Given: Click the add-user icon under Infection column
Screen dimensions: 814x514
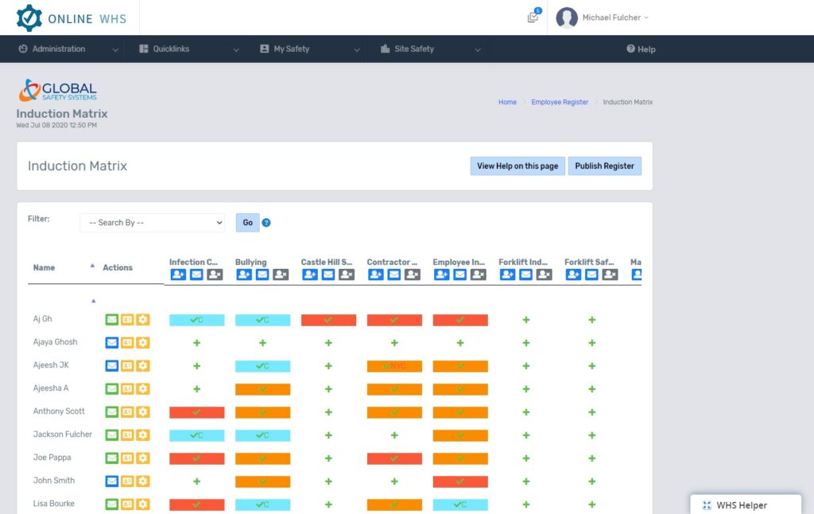Looking at the screenshot, I should [178, 275].
